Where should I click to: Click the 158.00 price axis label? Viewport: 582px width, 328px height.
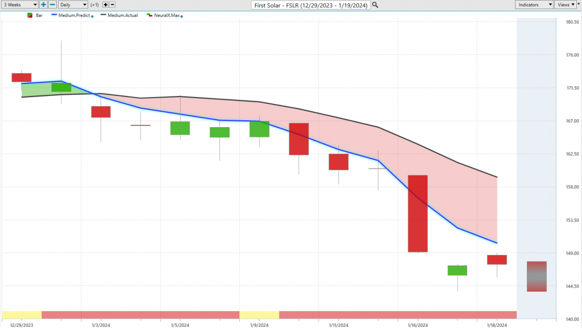point(572,187)
